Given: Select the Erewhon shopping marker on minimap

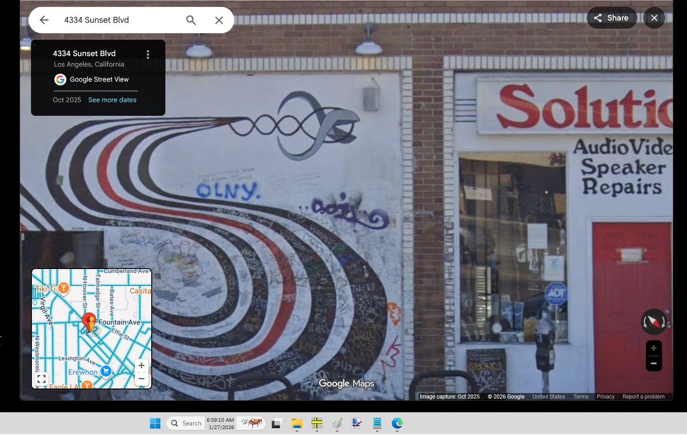Looking at the screenshot, I should [x=106, y=372].
